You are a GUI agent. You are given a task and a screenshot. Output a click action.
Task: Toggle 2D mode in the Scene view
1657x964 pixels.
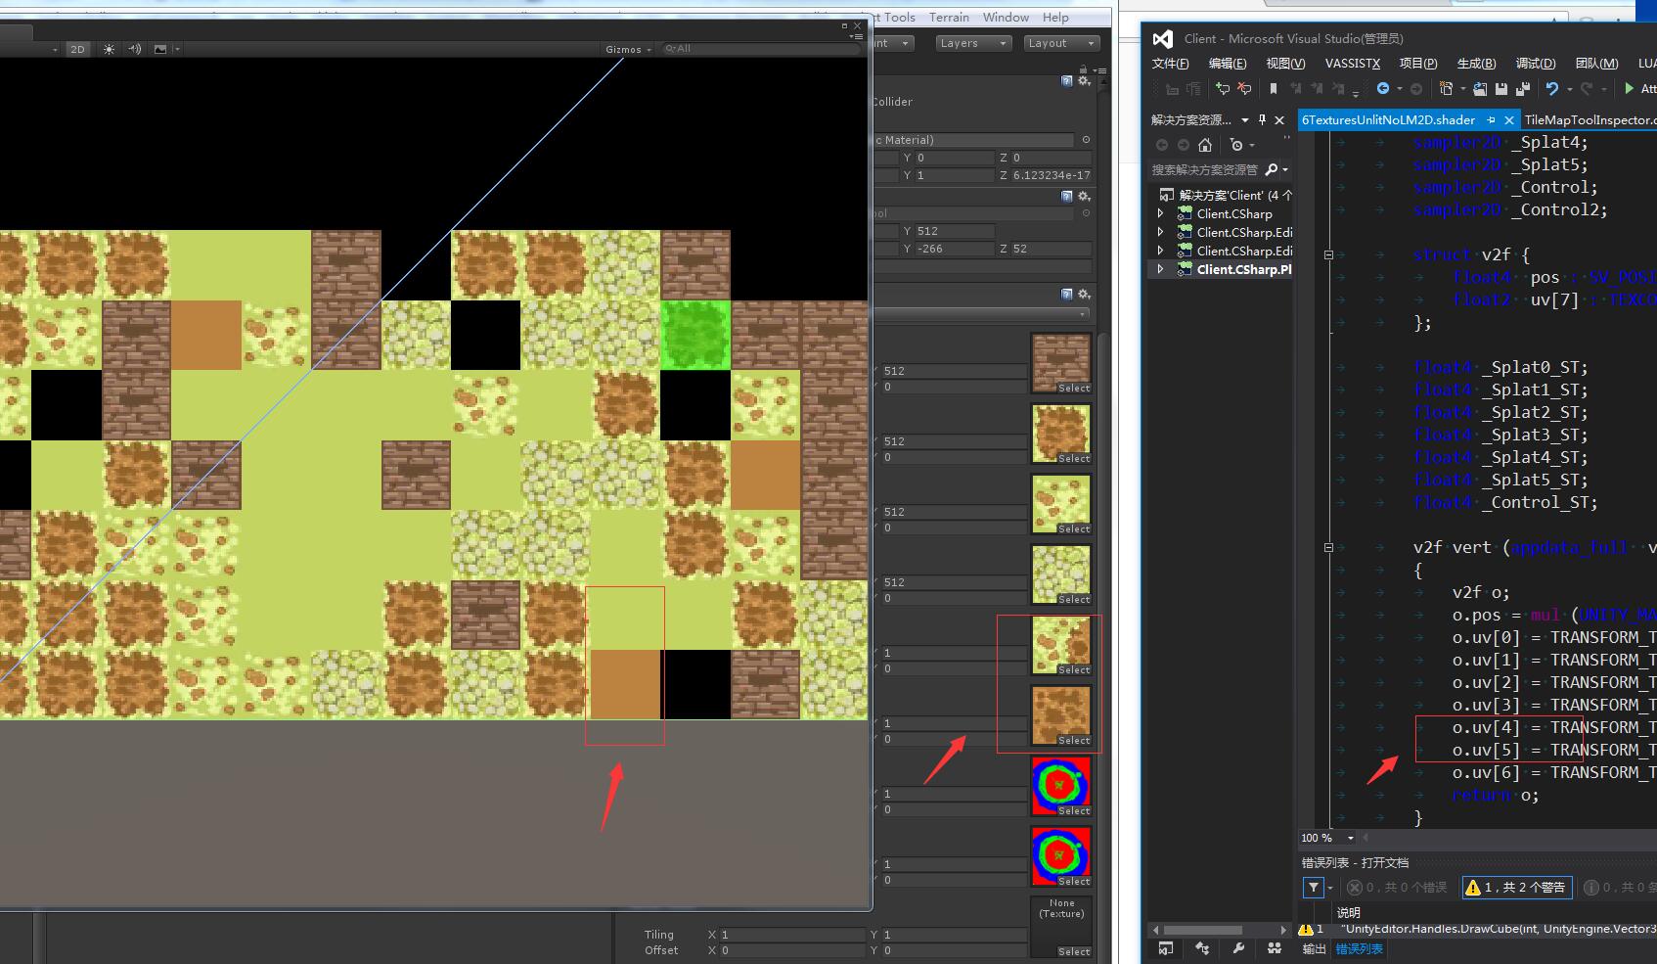(x=77, y=49)
